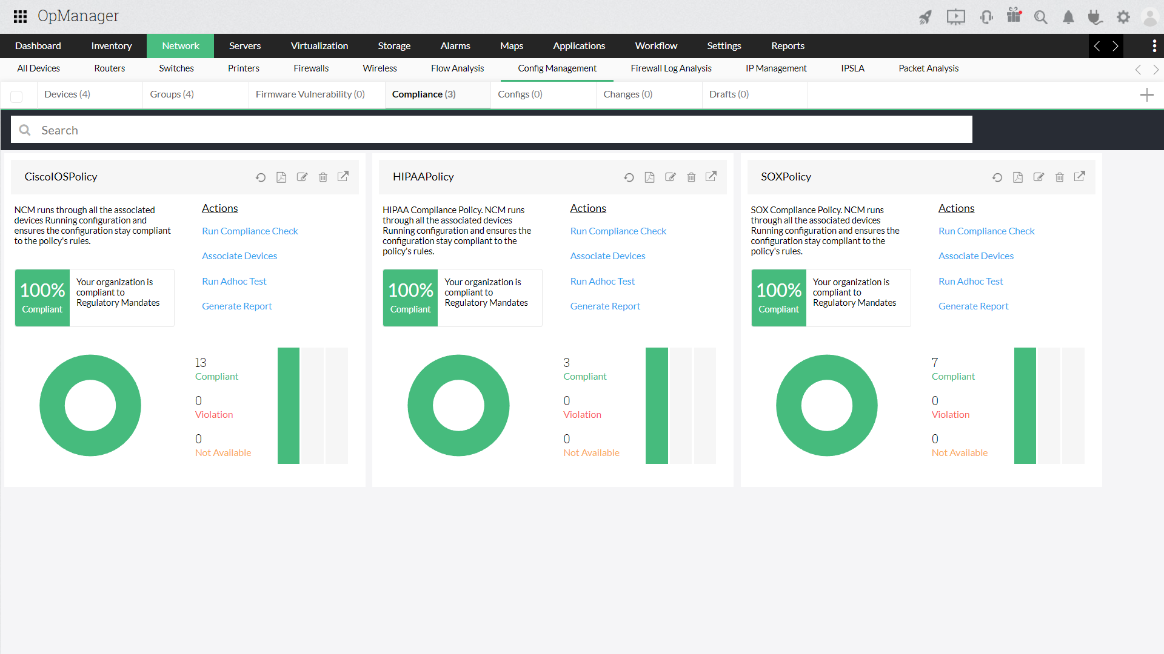Open the vertical three-dot overflow menu
The width and height of the screenshot is (1164, 654).
coord(1154,45)
